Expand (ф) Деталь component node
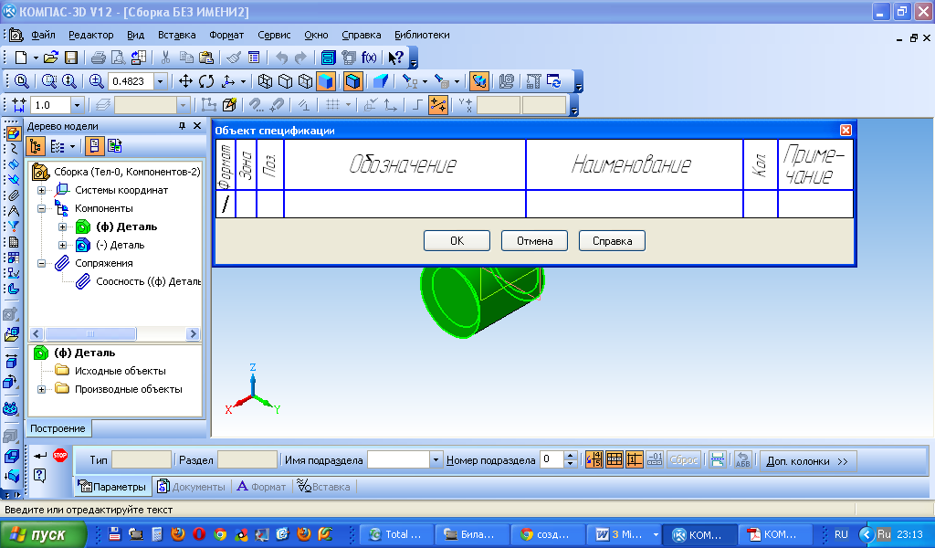The width and height of the screenshot is (935, 548). coord(62,227)
